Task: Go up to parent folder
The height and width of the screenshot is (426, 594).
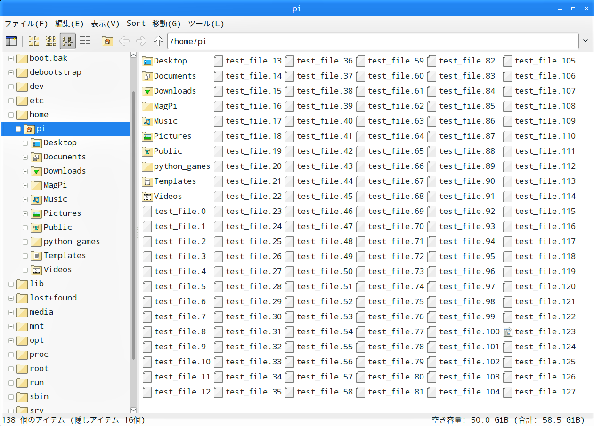Action: pos(158,41)
